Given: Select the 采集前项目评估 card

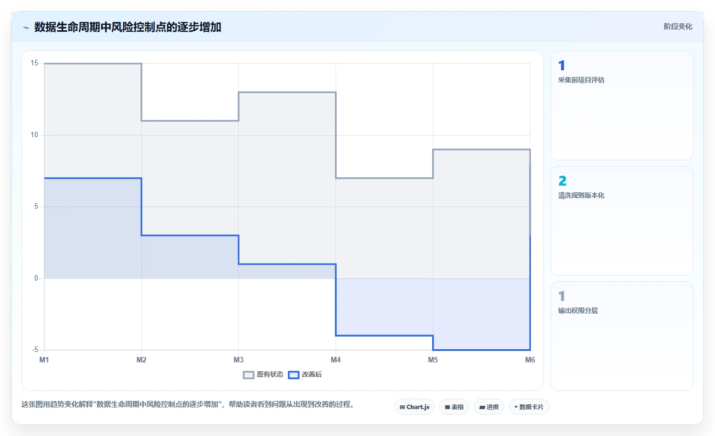Looking at the screenshot, I should pyautogui.click(x=621, y=105).
